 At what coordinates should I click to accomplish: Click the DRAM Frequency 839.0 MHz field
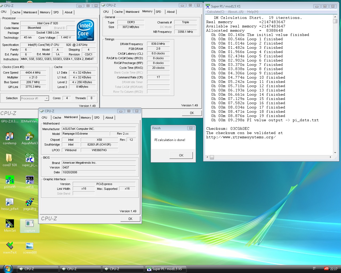[158, 44]
